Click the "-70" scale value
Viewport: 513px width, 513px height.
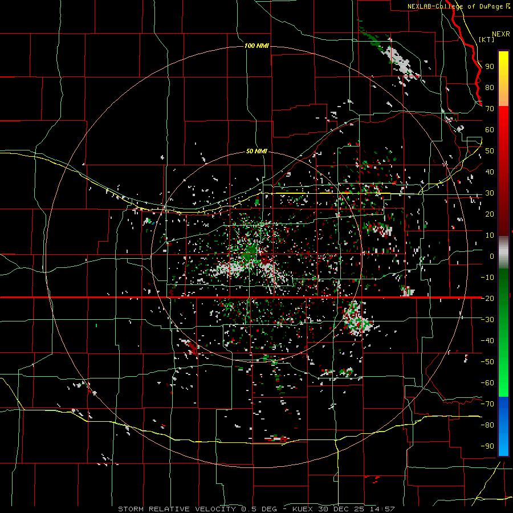click(487, 404)
